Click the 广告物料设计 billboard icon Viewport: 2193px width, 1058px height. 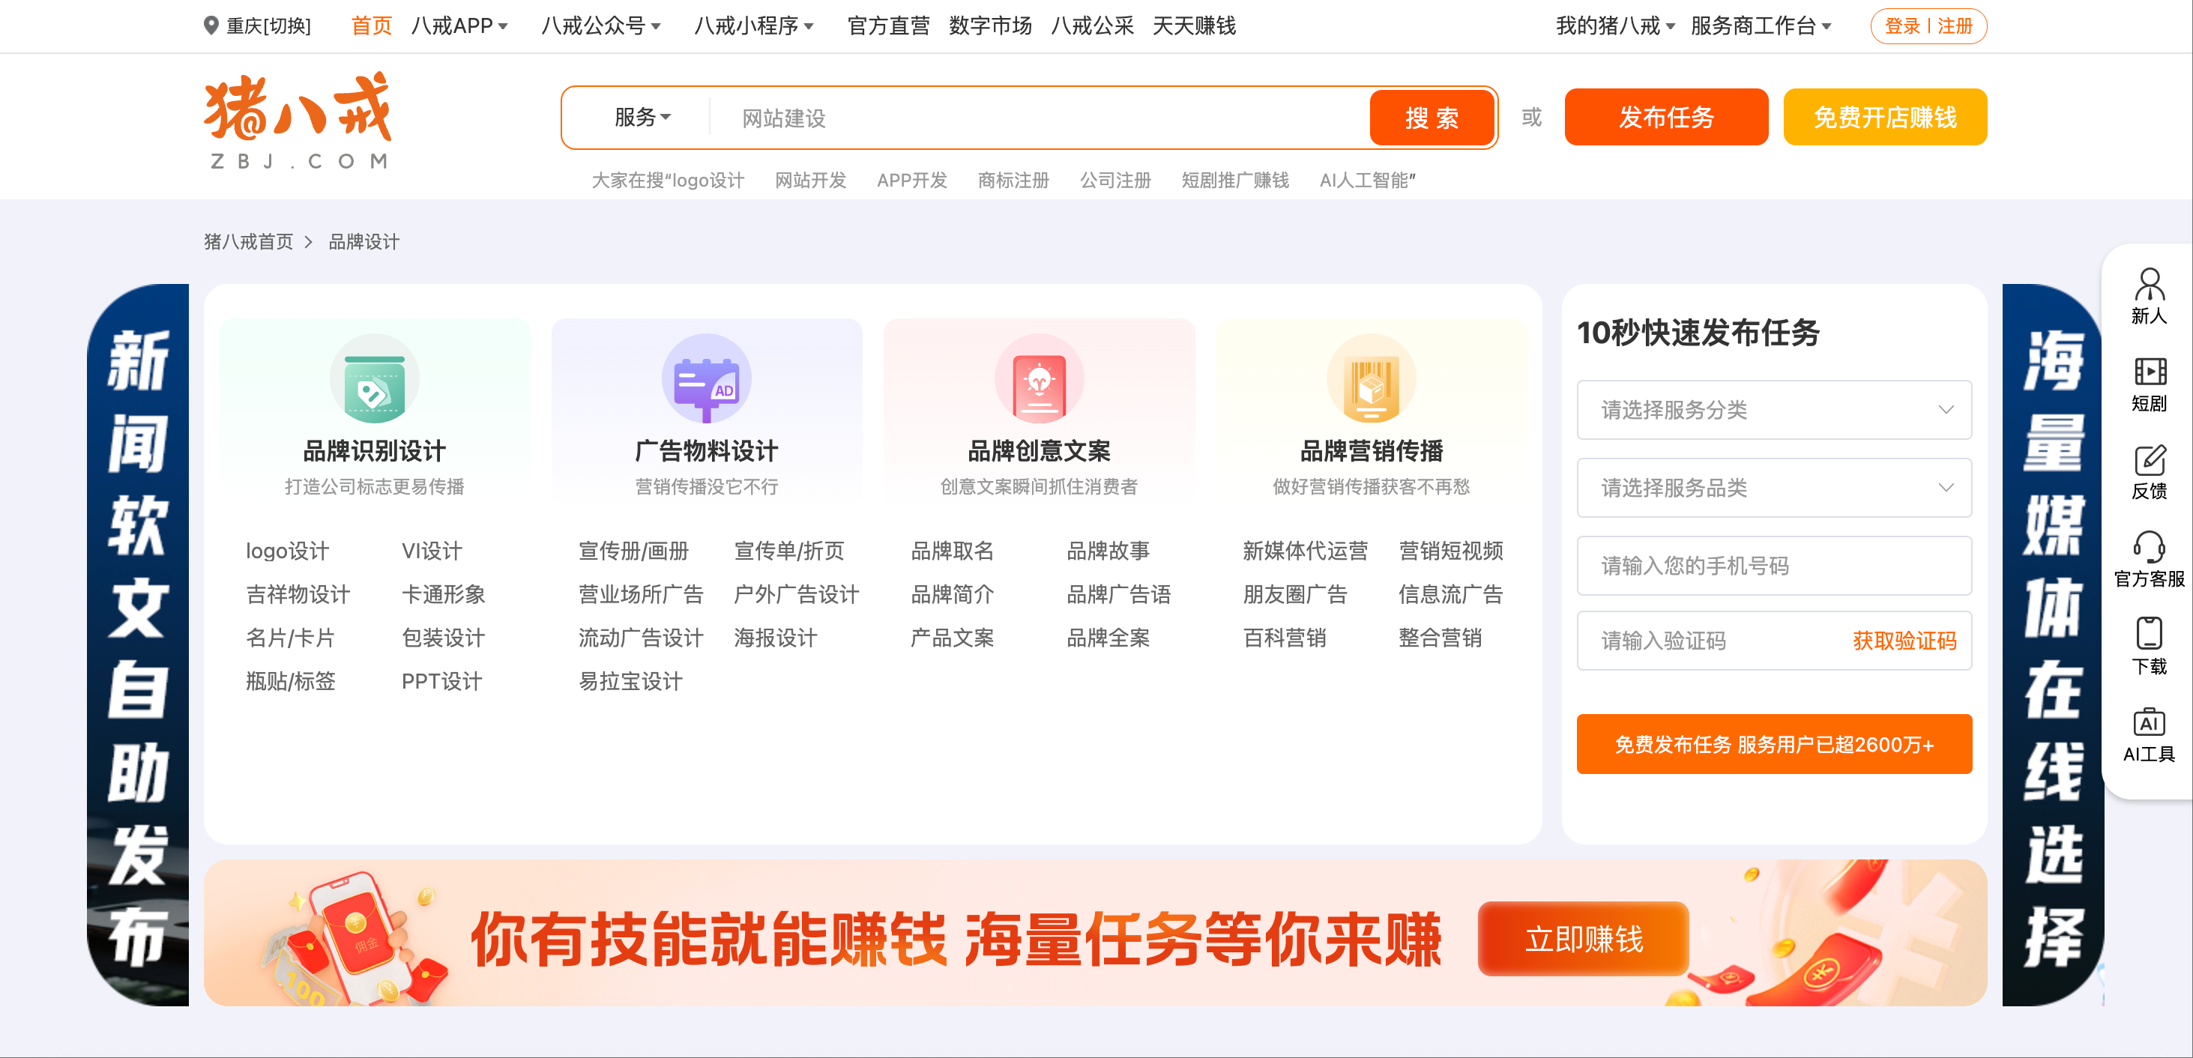tap(706, 379)
